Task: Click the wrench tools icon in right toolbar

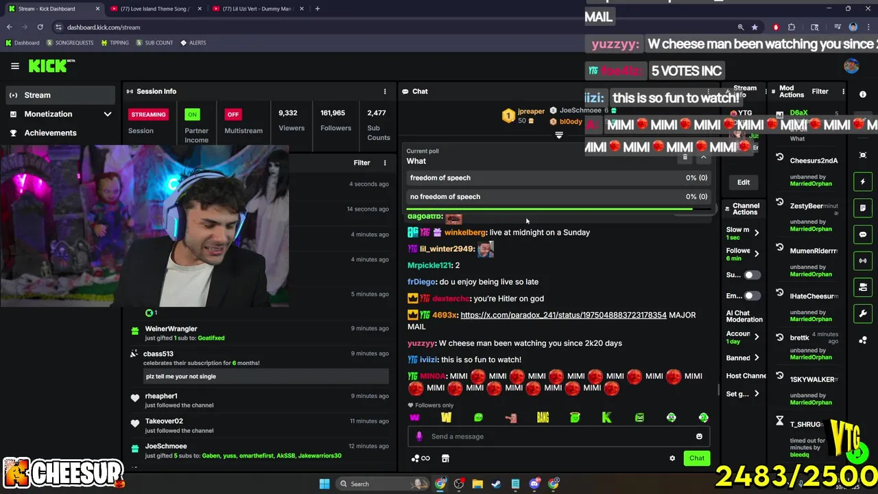Action: (x=863, y=314)
